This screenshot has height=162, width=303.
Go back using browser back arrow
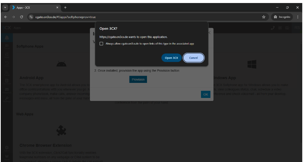click(5, 17)
